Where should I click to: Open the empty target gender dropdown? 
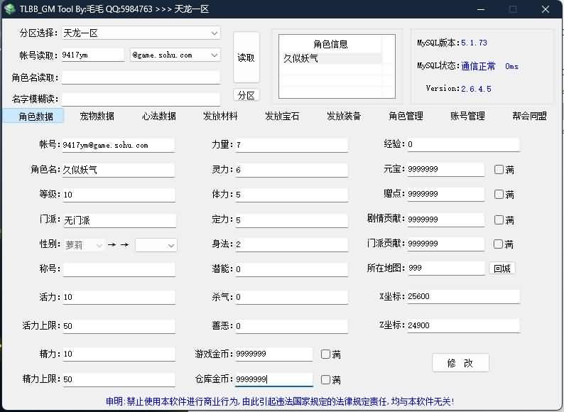156,245
